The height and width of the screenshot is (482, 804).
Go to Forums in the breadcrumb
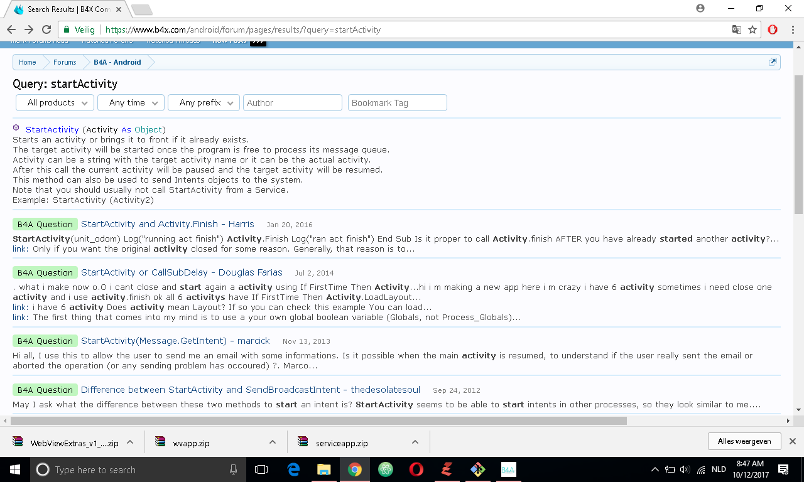pyautogui.click(x=65, y=62)
